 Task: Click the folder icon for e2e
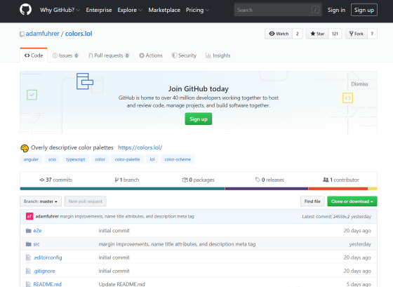pyautogui.click(x=29, y=231)
